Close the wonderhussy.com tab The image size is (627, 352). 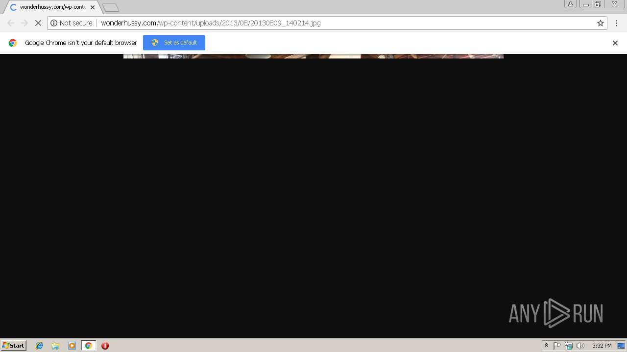(93, 7)
